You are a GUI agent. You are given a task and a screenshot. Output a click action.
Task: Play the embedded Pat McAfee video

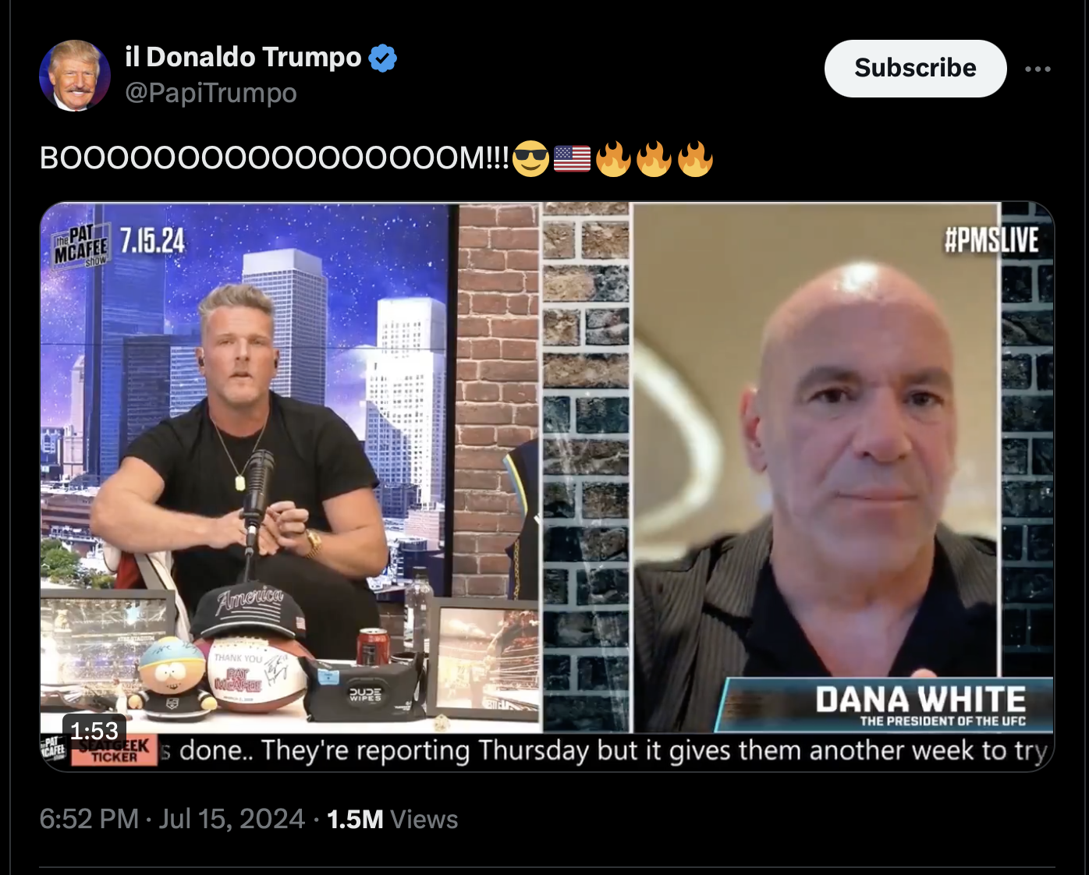[547, 487]
